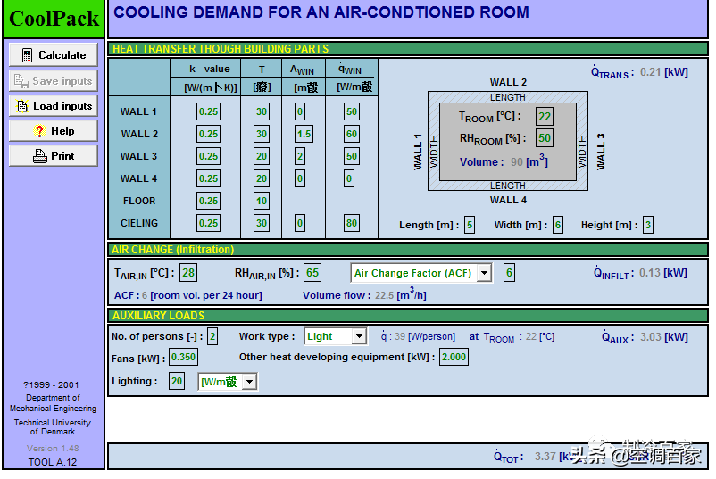Click the Lighting value field 20

coord(177,381)
